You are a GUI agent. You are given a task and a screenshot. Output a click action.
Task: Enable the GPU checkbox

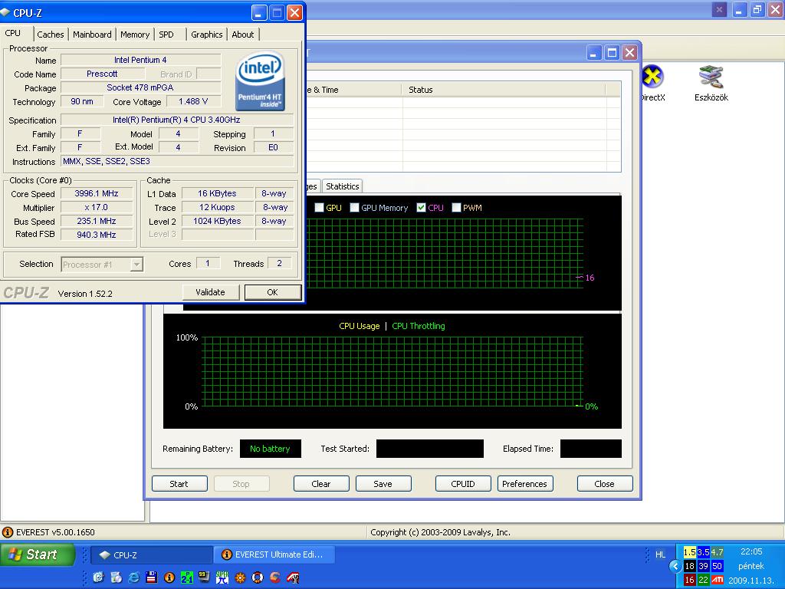320,208
